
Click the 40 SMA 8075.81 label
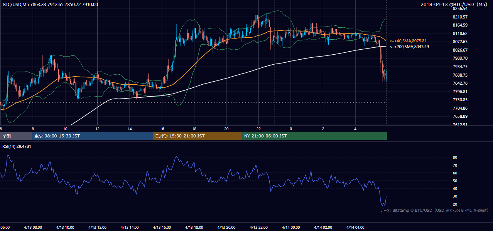click(x=408, y=41)
